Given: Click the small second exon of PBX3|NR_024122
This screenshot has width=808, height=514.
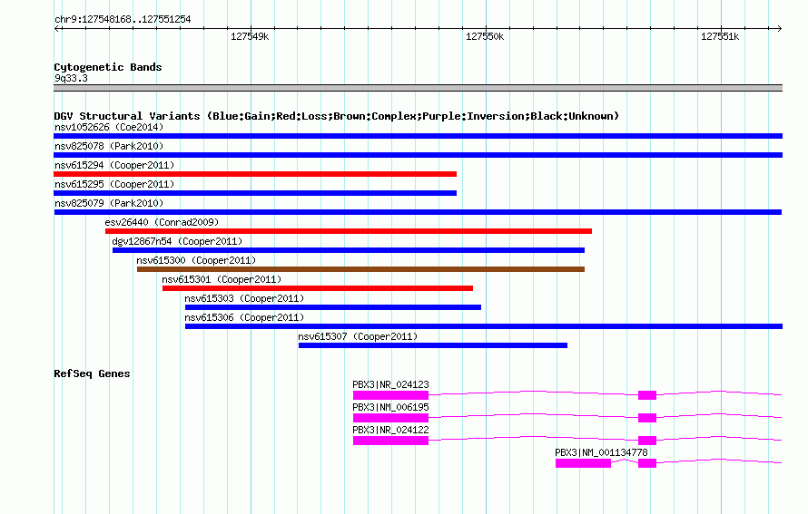Looking at the screenshot, I should coord(647,441).
